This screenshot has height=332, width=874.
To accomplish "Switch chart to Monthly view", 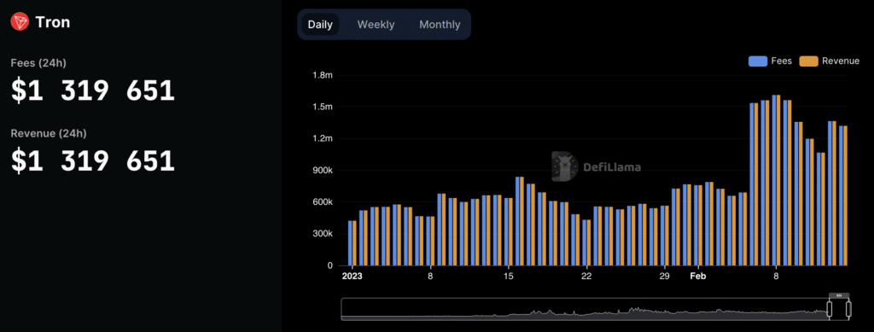I will pos(440,25).
